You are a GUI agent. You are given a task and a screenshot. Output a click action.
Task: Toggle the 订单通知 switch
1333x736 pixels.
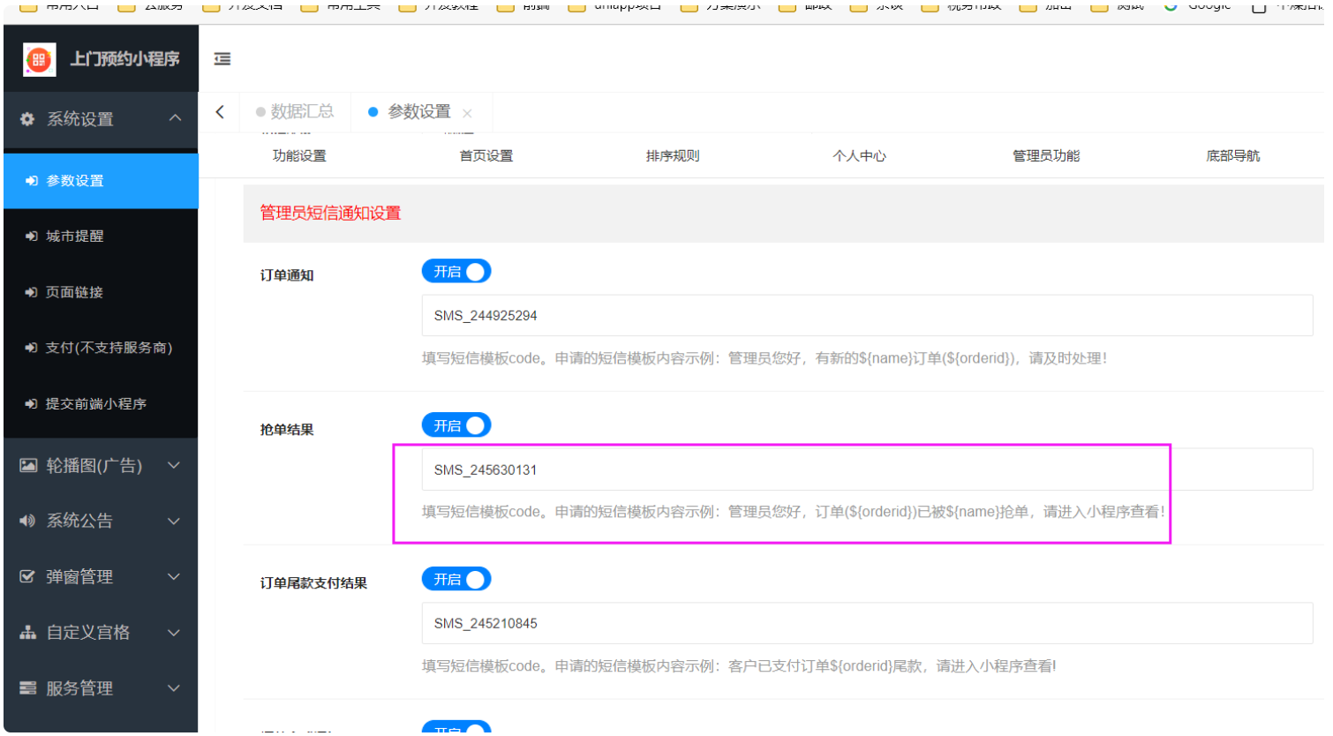click(x=456, y=272)
